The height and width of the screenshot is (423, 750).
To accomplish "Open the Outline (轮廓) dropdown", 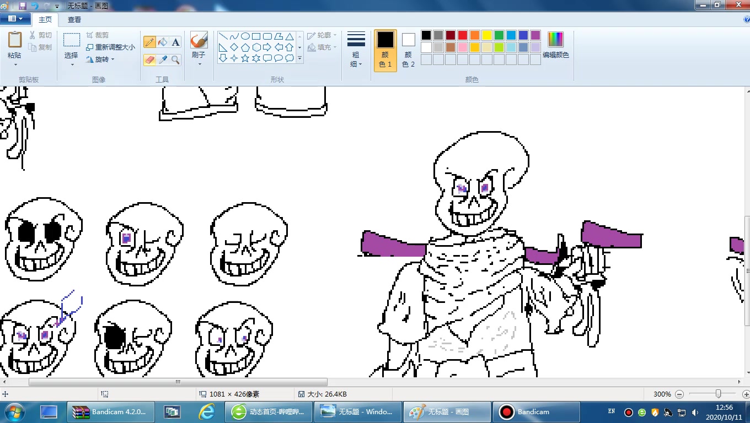I will [322, 35].
